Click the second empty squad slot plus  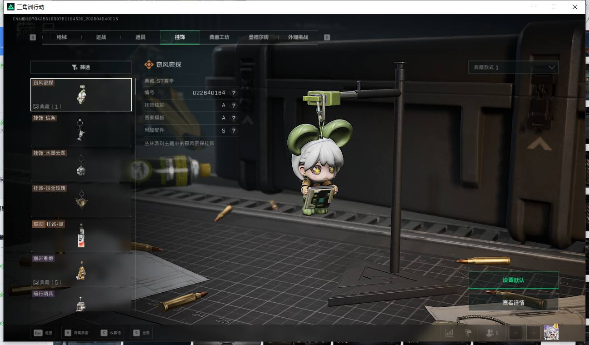533,333
